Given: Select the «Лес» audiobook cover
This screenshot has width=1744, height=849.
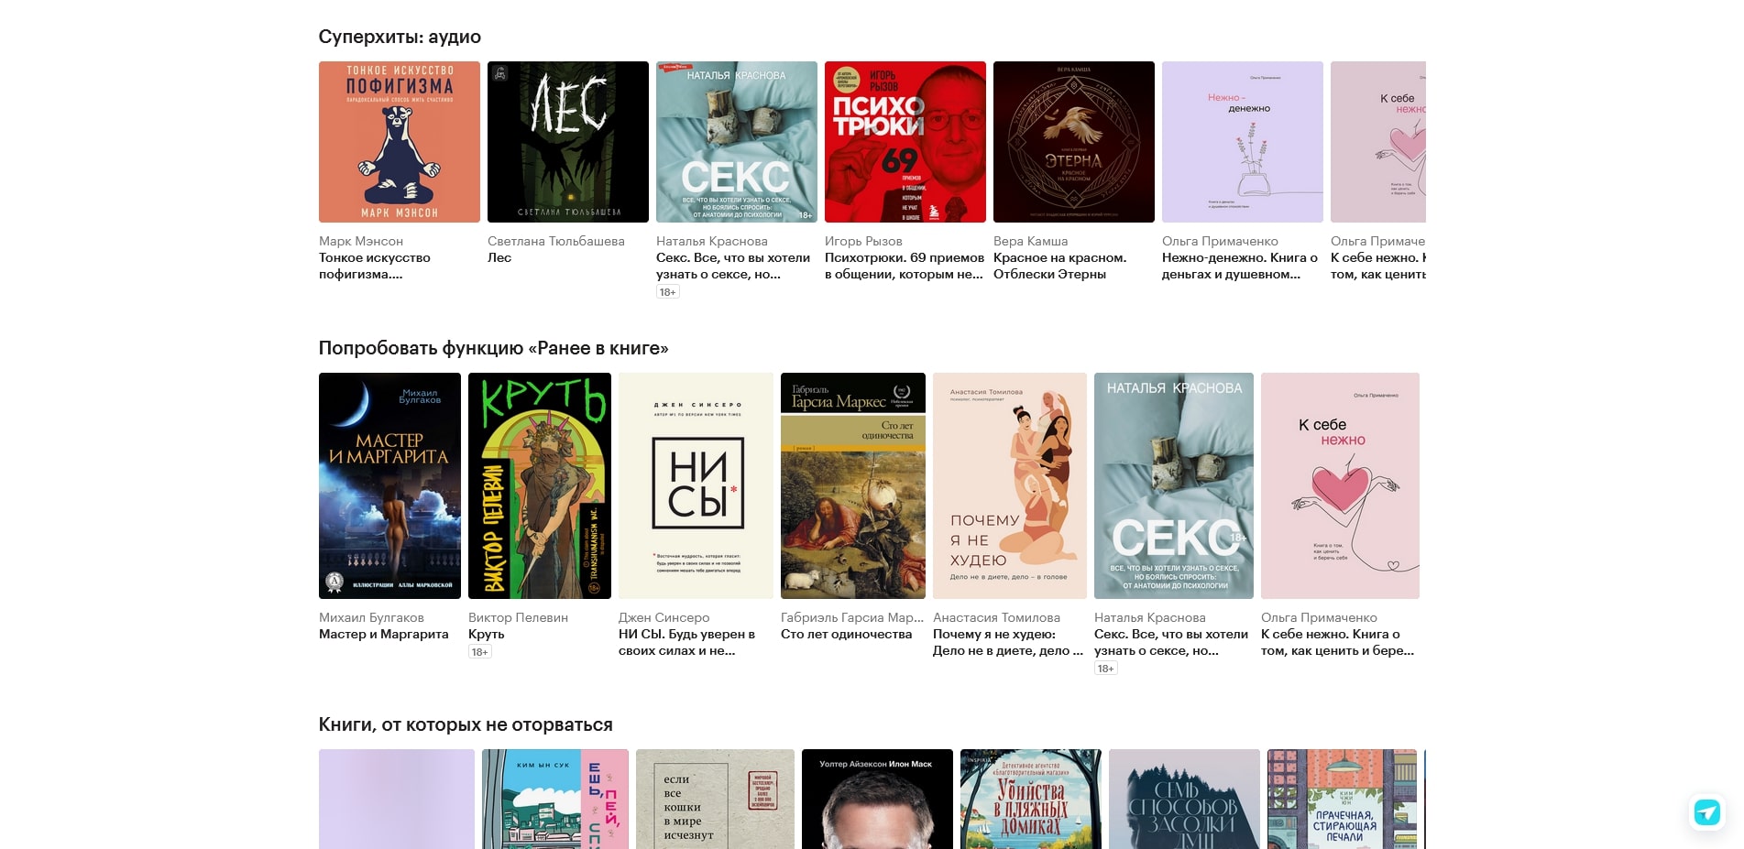Looking at the screenshot, I should (x=567, y=142).
